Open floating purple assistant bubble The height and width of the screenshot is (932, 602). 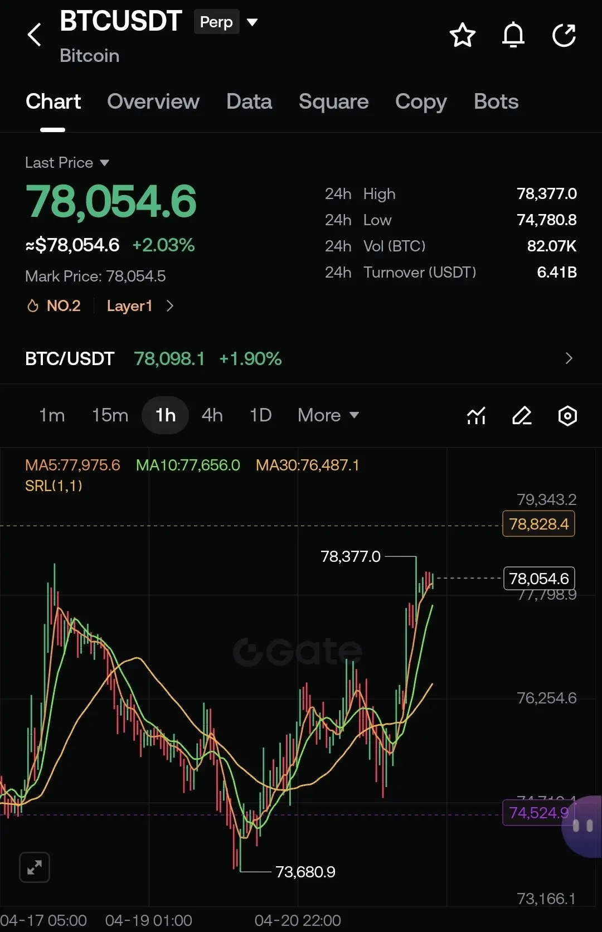[x=583, y=826]
